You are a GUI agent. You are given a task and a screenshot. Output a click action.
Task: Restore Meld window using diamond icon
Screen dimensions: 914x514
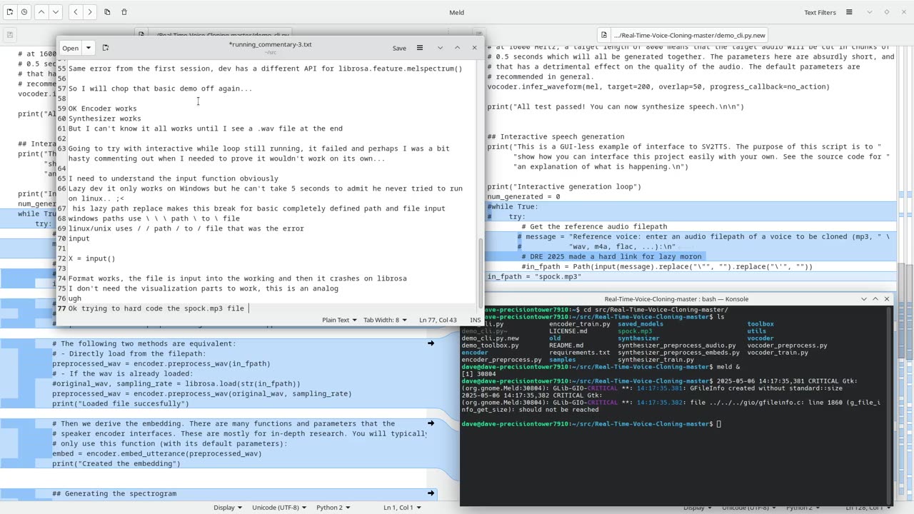tap(887, 12)
